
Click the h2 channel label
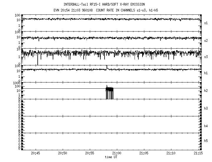[x=206, y=91]
